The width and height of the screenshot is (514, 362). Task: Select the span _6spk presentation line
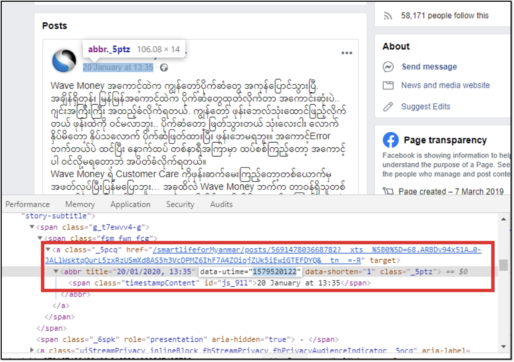pos(188,340)
